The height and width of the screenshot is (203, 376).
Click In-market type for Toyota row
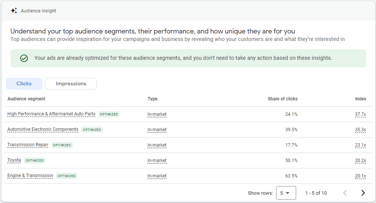coord(157,161)
